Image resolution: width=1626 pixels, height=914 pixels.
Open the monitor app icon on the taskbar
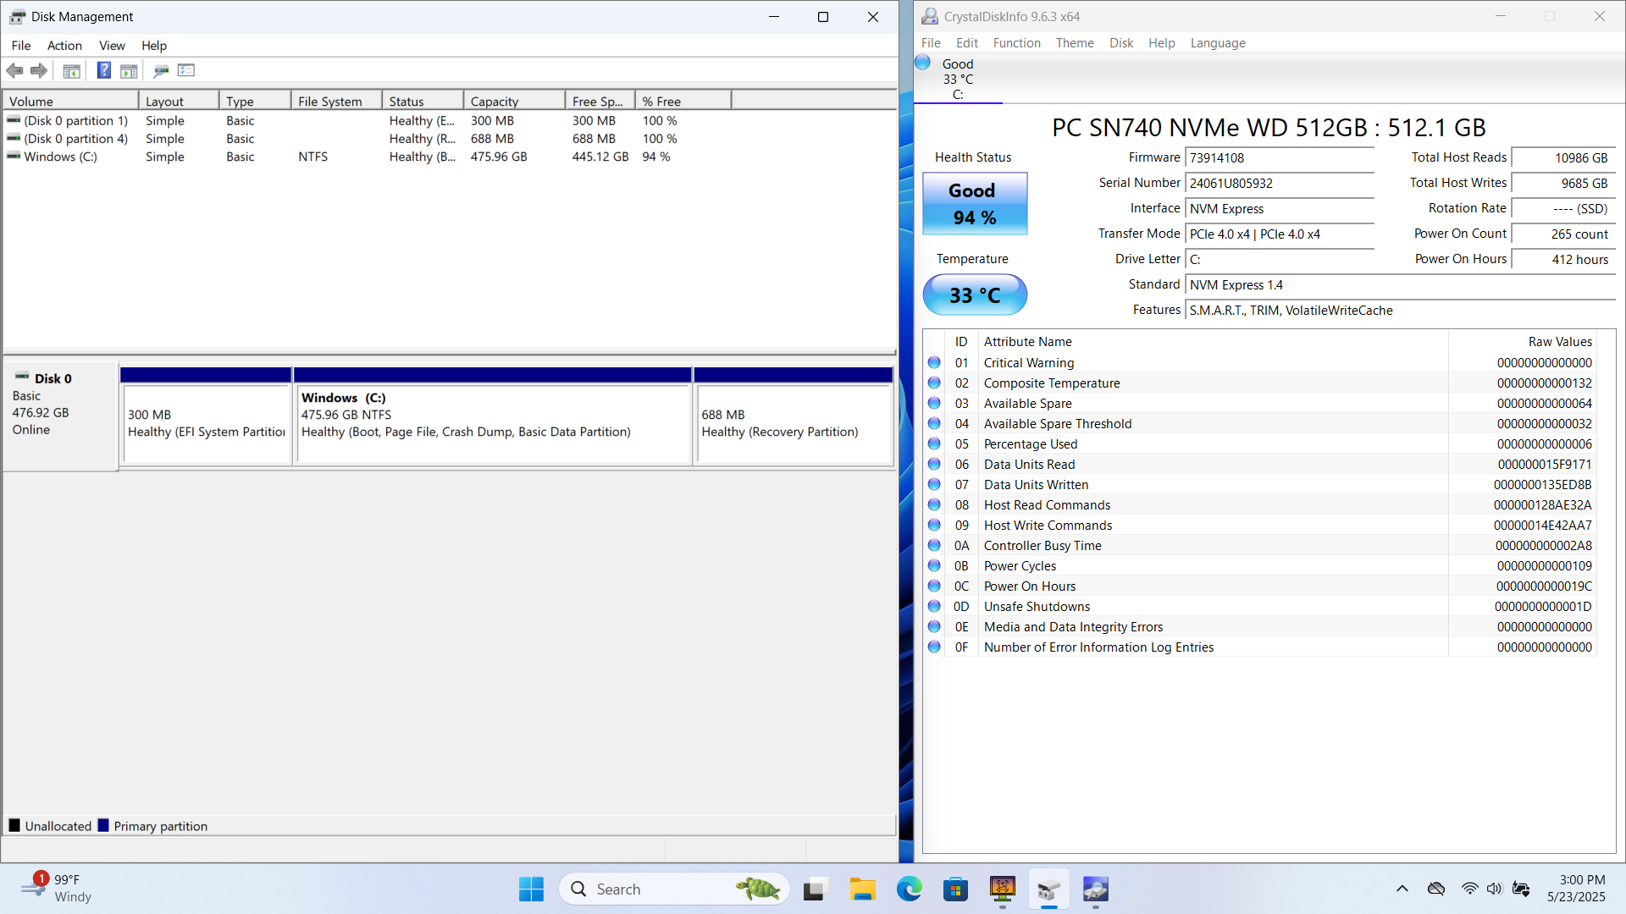pos(1002,889)
